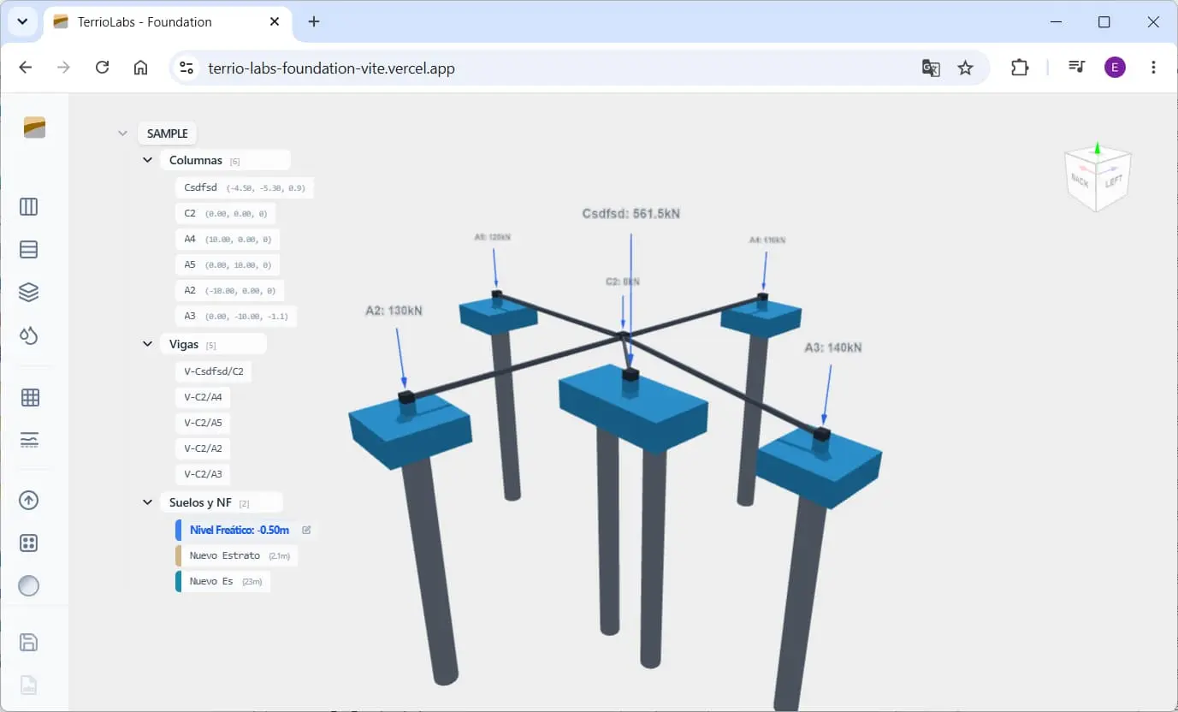
Task: Select column A4 in the tree
Action: pos(228,239)
